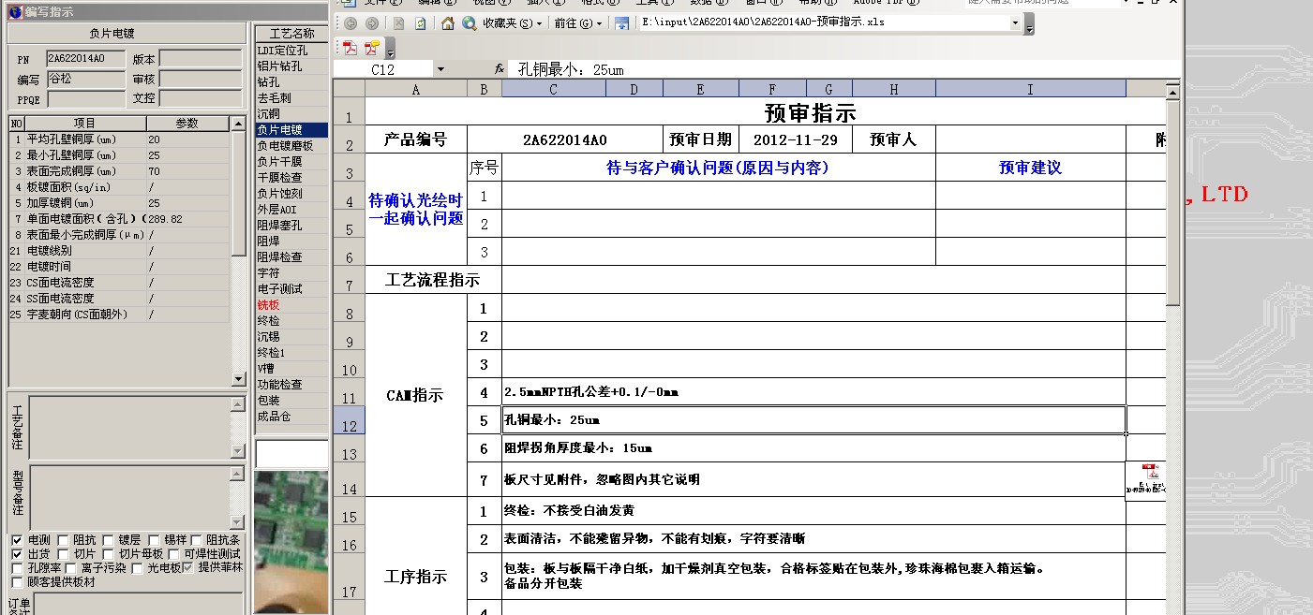This screenshot has height=615, width=1313.
Task: Click the parameter list scroll-down arrow
Action: pyautogui.click(x=238, y=379)
